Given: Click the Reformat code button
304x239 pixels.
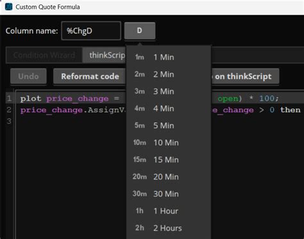Looking at the screenshot, I should point(90,76).
